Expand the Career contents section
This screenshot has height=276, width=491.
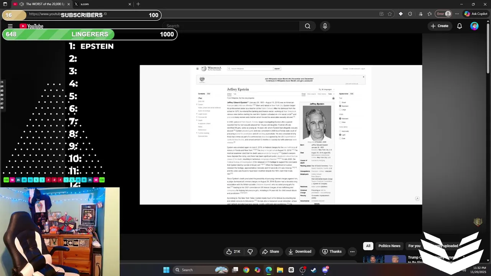point(197,105)
